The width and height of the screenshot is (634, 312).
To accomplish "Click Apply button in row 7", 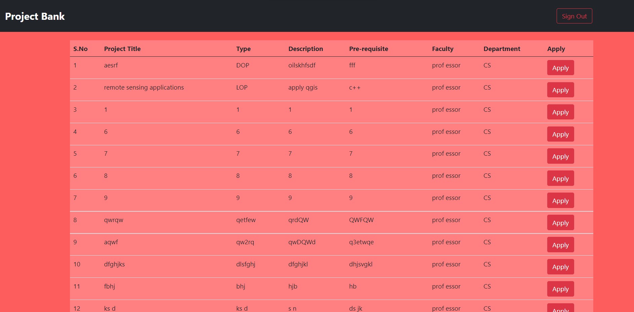I will click(x=560, y=201).
